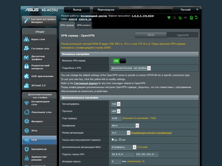222x166 pixels.
Task: Open Гостевая сеть menu item
Action: [x=39, y=48]
